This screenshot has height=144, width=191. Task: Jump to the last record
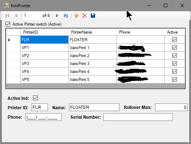tap(66, 16)
